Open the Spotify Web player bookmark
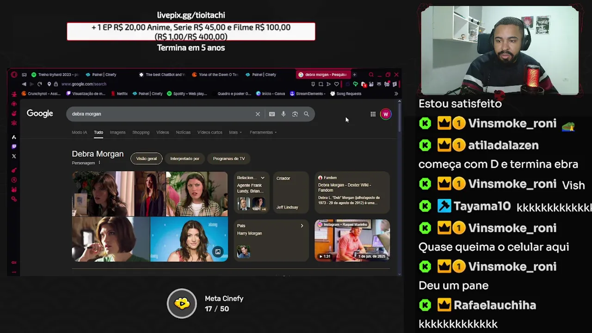This screenshot has width=592, height=333. click(x=187, y=93)
